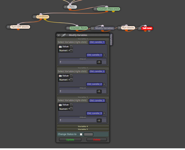Viewport: 185px width, 150px height.
Task: Select the Run blocks node 54
Action: pos(128,28)
